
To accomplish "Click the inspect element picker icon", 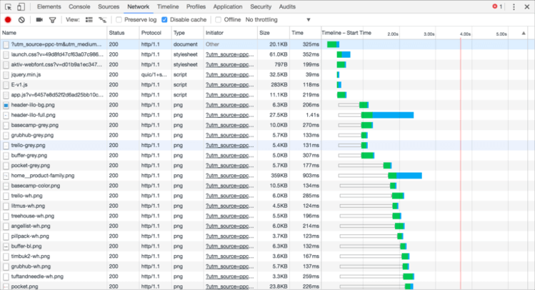I will pos(8,6).
